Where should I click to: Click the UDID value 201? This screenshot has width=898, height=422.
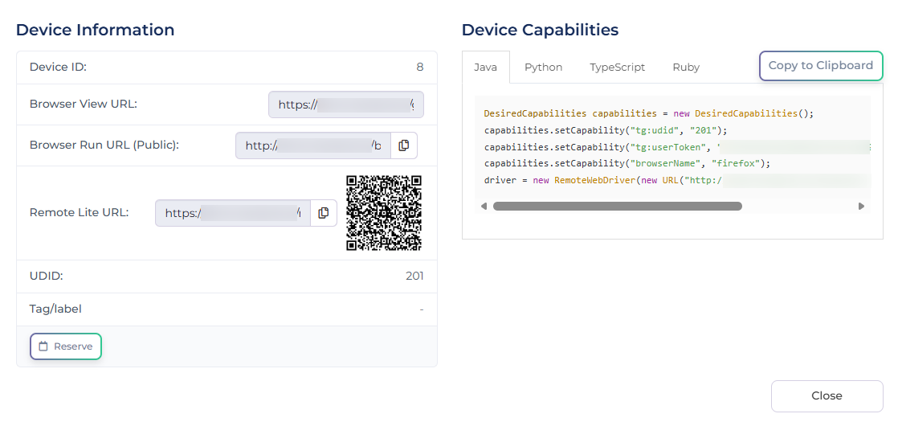(414, 277)
